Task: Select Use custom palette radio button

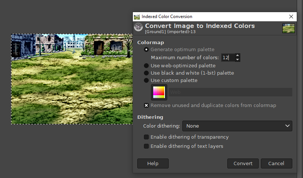Action: 146,80
